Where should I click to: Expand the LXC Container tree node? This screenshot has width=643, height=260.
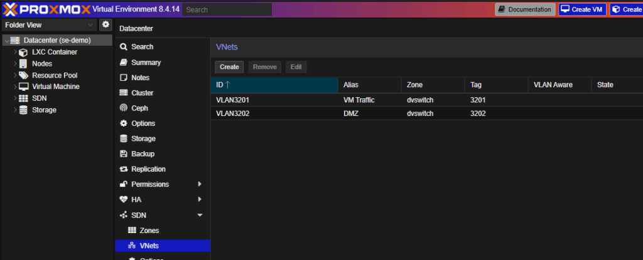(16, 52)
